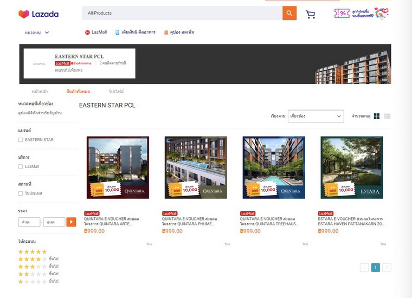Click the maximum price สูงสุด field
This screenshot has height=298, width=412.
click(54, 222)
